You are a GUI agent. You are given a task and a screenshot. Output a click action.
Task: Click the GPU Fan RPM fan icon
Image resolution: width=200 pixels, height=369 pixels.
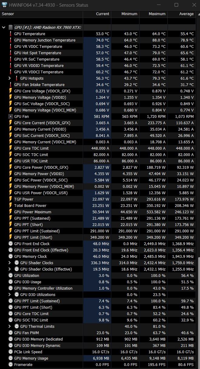[x=11, y=116]
